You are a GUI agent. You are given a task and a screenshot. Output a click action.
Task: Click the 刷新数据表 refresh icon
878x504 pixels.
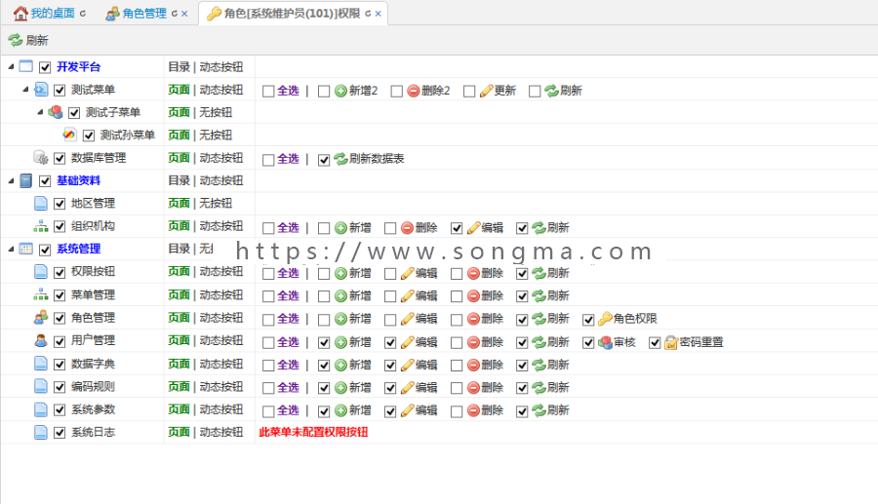tap(341, 159)
